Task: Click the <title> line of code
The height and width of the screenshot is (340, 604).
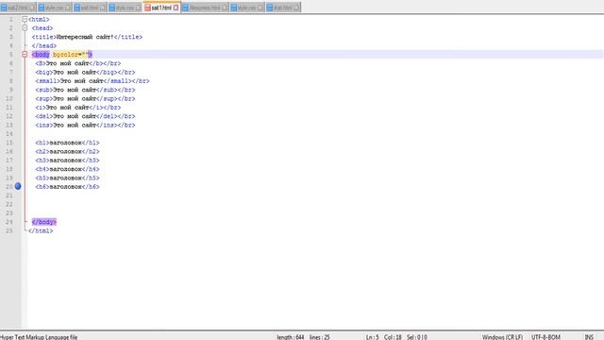Action: 87,37
